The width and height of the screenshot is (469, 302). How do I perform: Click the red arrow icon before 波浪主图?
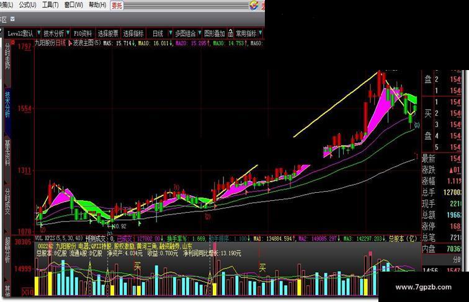tap(70, 43)
